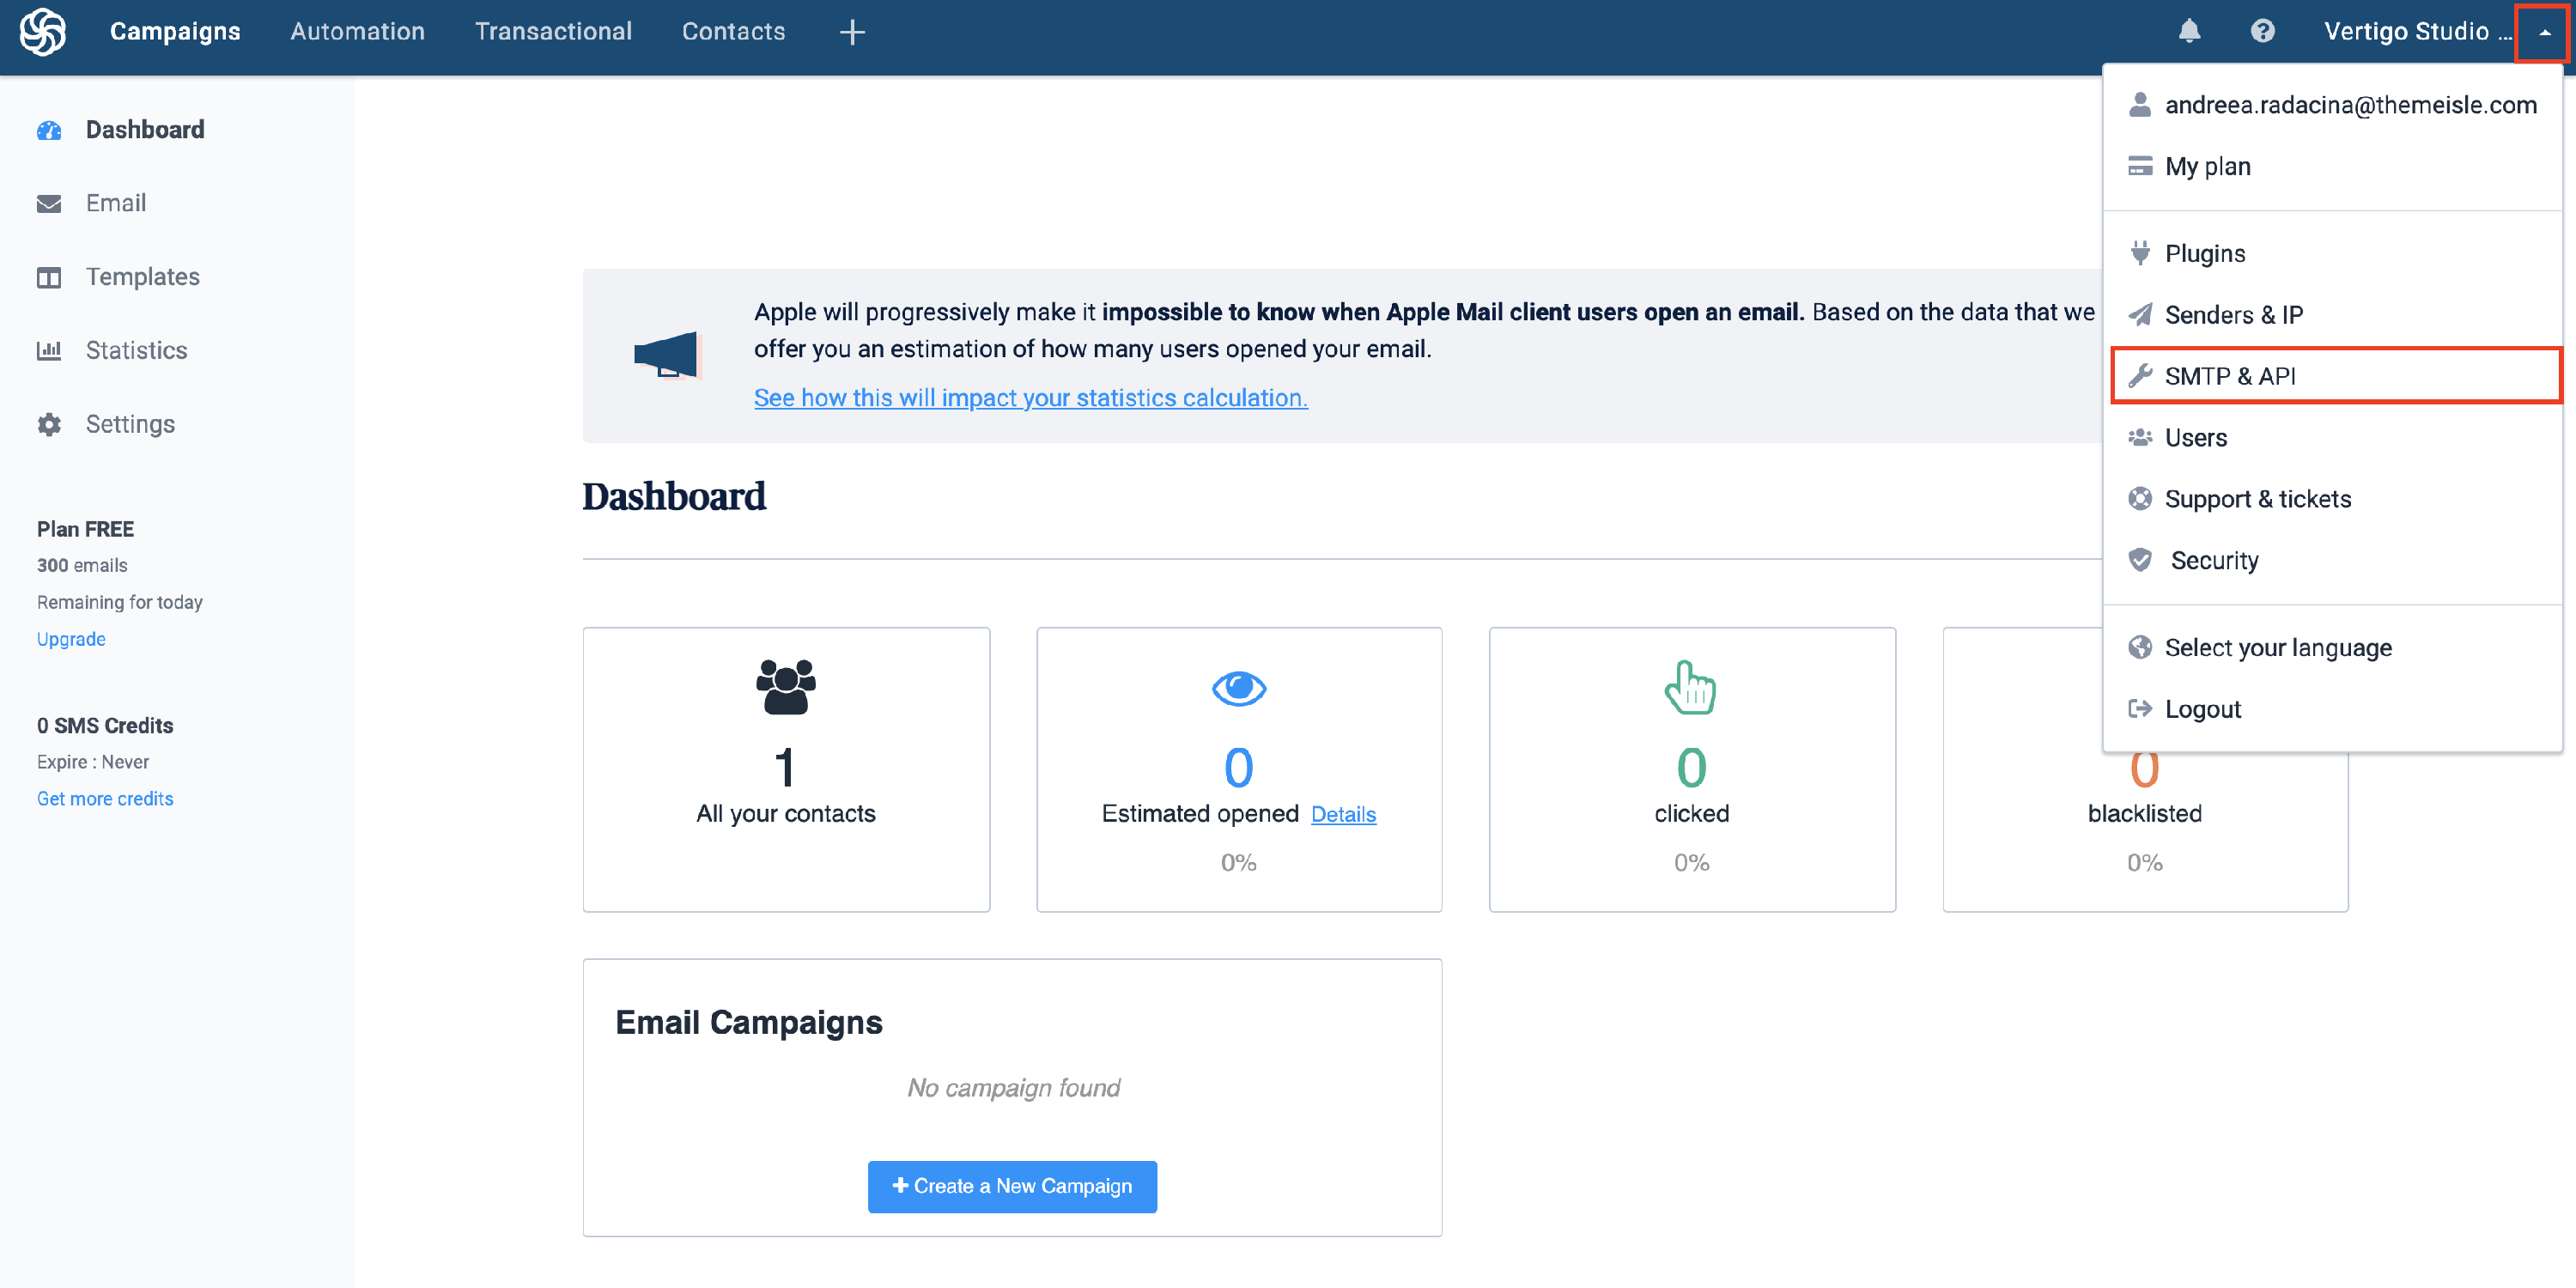Collapse the Vertigo Studio account dropdown arrow

2544,32
